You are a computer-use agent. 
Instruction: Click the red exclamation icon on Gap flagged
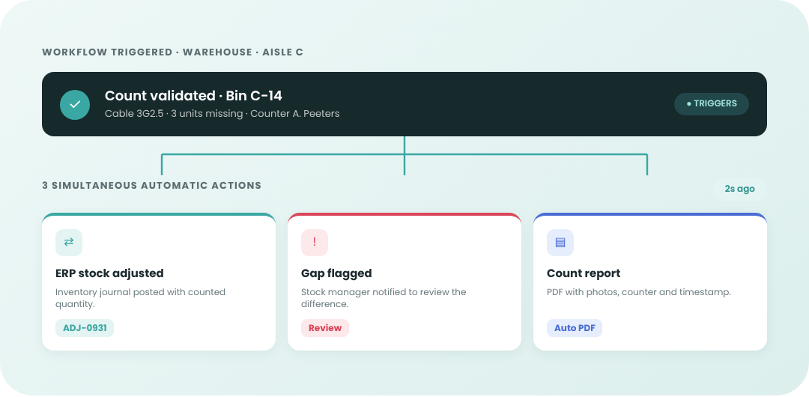tap(314, 242)
